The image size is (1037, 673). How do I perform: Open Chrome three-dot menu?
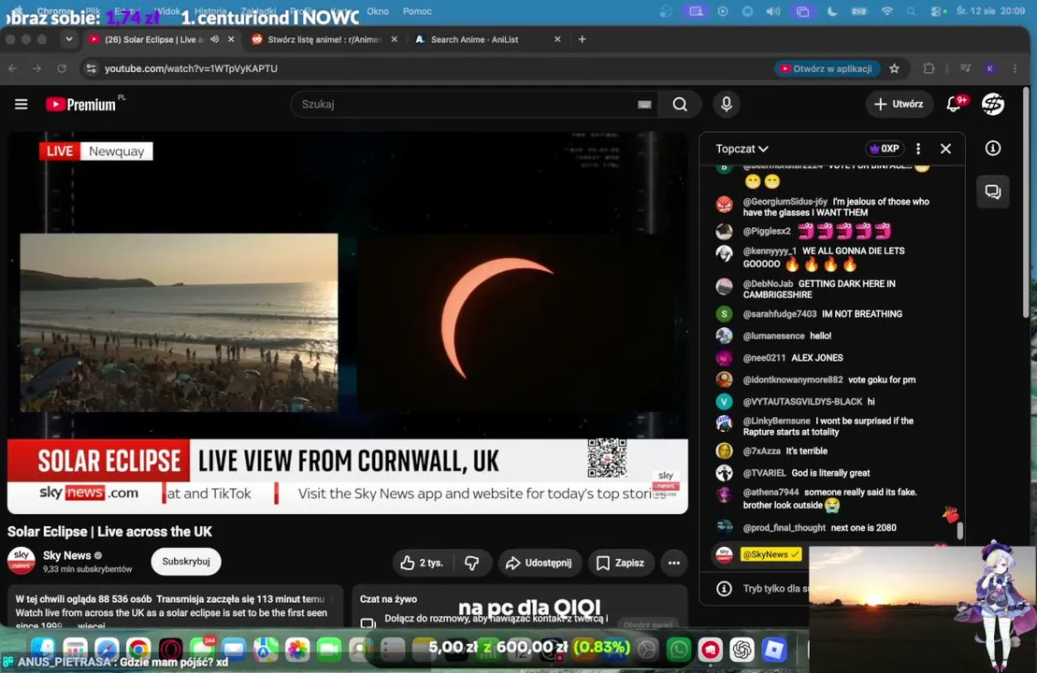click(1015, 68)
